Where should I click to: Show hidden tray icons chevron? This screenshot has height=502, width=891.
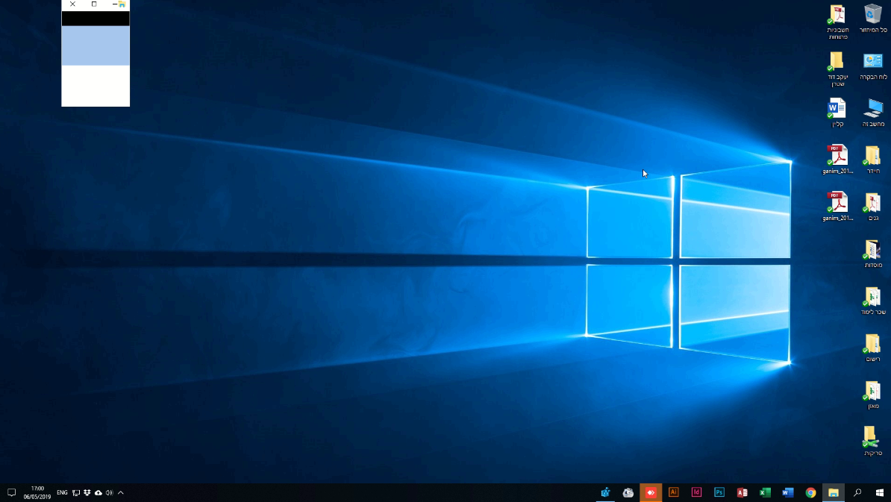click(120, 492)
